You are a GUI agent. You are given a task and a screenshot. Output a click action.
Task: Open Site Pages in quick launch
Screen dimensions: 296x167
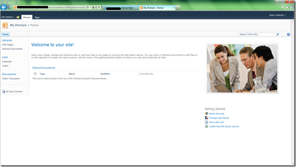[8, 45]
